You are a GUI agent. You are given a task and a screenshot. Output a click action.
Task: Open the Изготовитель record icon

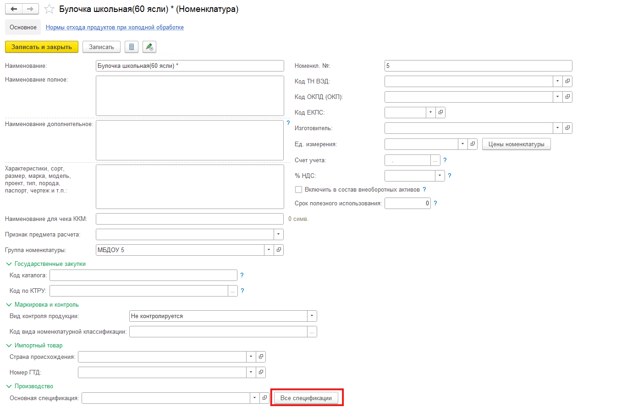[x=567, y=128]
